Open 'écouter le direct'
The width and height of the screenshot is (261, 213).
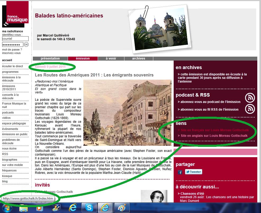pos(12,66)
